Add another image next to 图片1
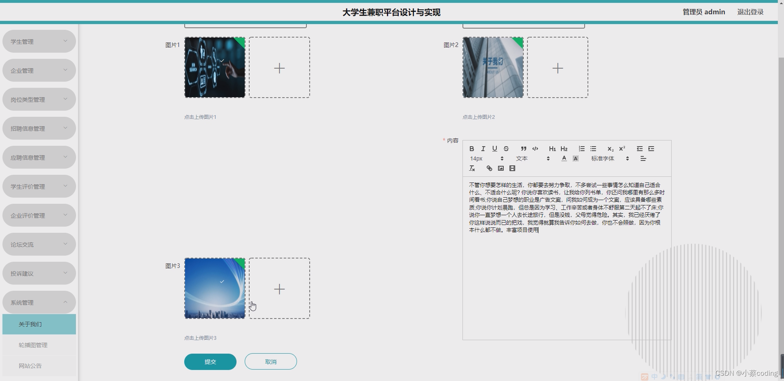Image resolution: width=784 pixels, height=381 pixels. [x=279, y=67]
